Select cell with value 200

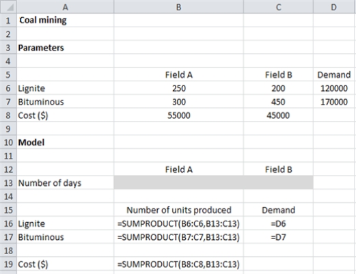click(278, 88)
